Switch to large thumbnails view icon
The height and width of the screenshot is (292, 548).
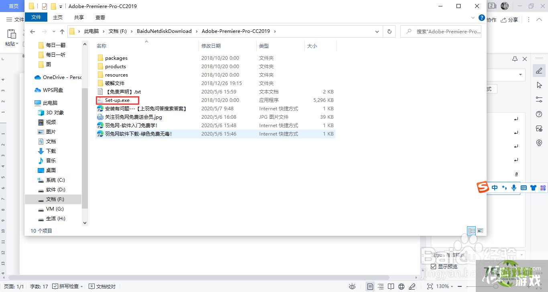click(x=480, y=231)
